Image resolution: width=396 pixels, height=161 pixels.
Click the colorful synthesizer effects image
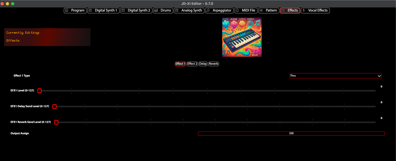(242, 37)
